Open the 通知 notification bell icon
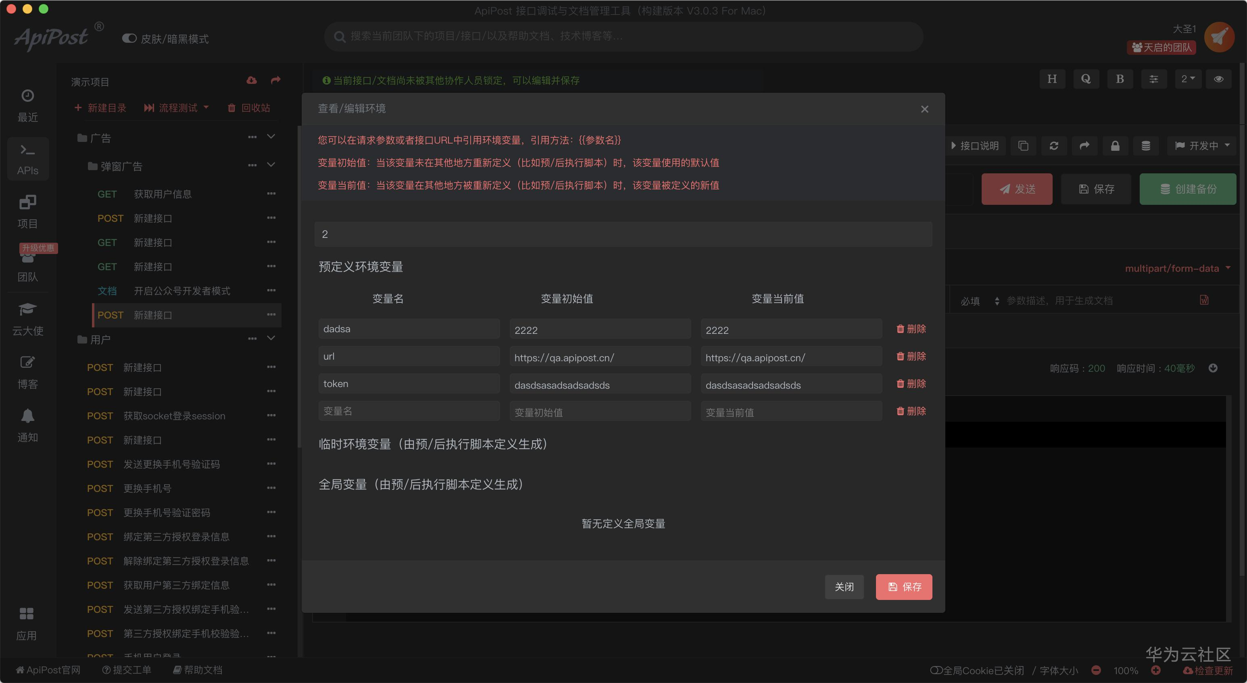Image resolution: width=1247 pixels, height=683 pixels. coord(27,416)
